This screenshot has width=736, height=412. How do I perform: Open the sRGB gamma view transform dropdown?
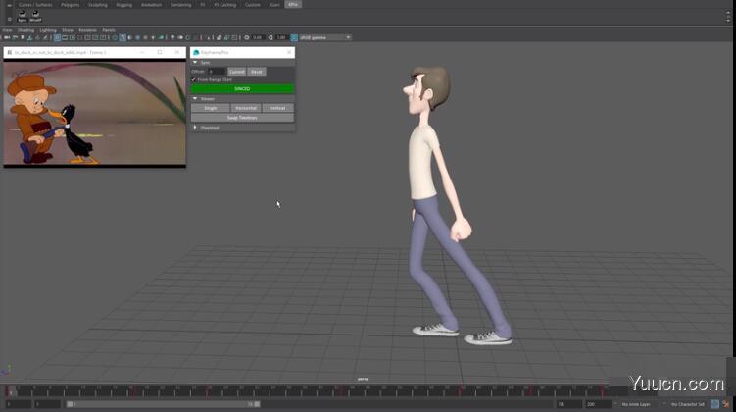tap(325, 37)
